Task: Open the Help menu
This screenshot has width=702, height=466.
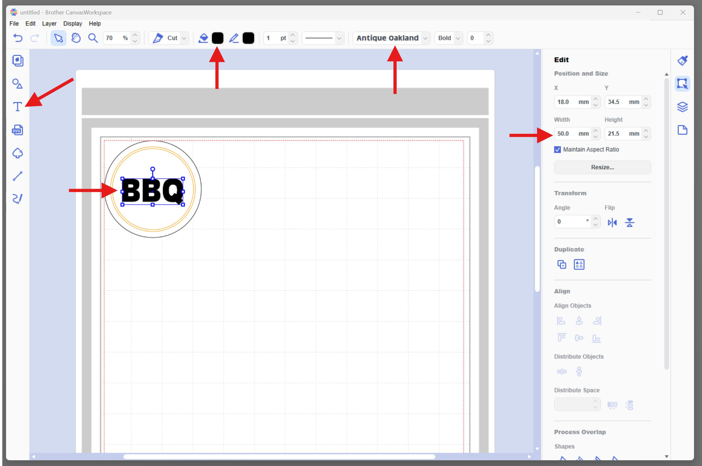Action: pos(95,24)
